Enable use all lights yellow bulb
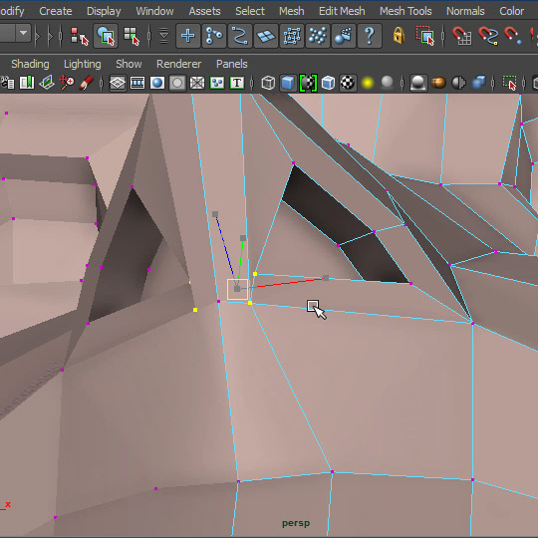 [367, 83]
